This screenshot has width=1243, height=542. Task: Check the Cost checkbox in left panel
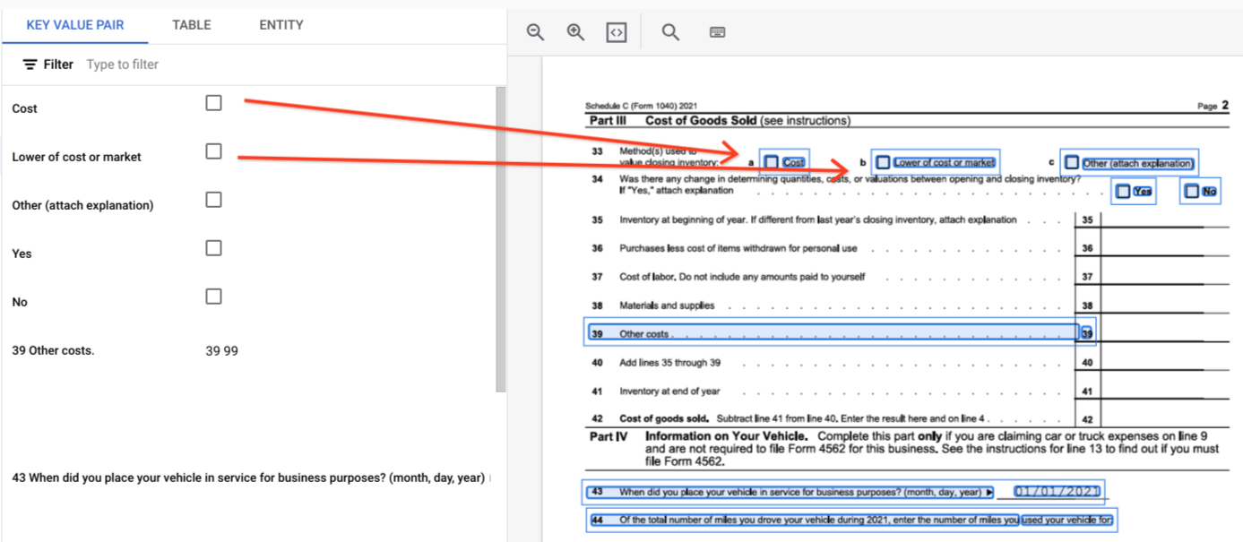point(213,103)
